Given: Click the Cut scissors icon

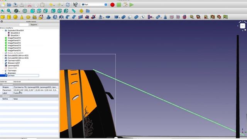Looking at the screenshot, I should click(x=30, y=5).
